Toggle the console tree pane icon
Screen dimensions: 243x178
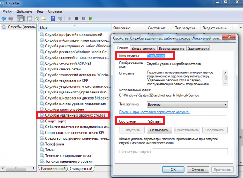(x=20, y=19)
